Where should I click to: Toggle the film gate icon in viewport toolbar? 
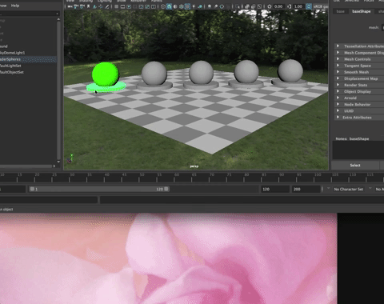pyautogui.click(x=122, y=6)
